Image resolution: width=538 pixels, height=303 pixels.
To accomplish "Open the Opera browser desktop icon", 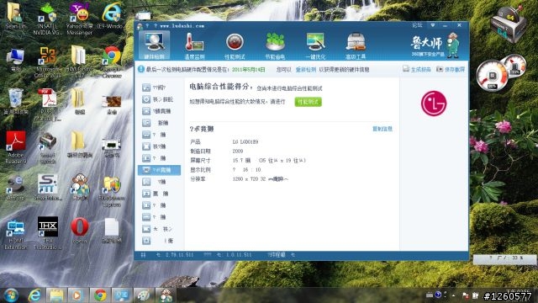I will [80, 230].
